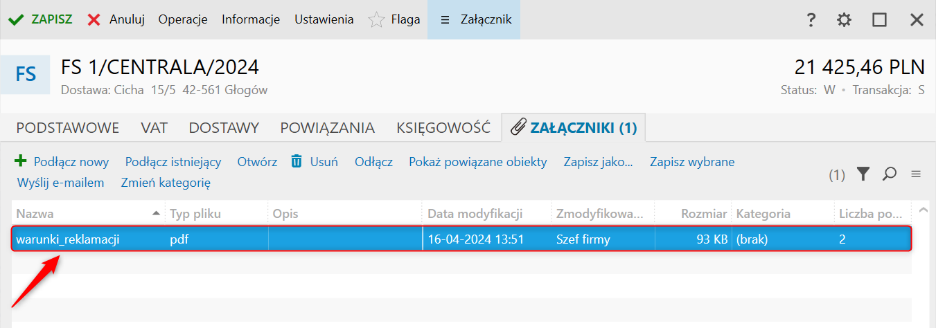
Task: Click Zapisz jako...
Action: tap(599, 162)
